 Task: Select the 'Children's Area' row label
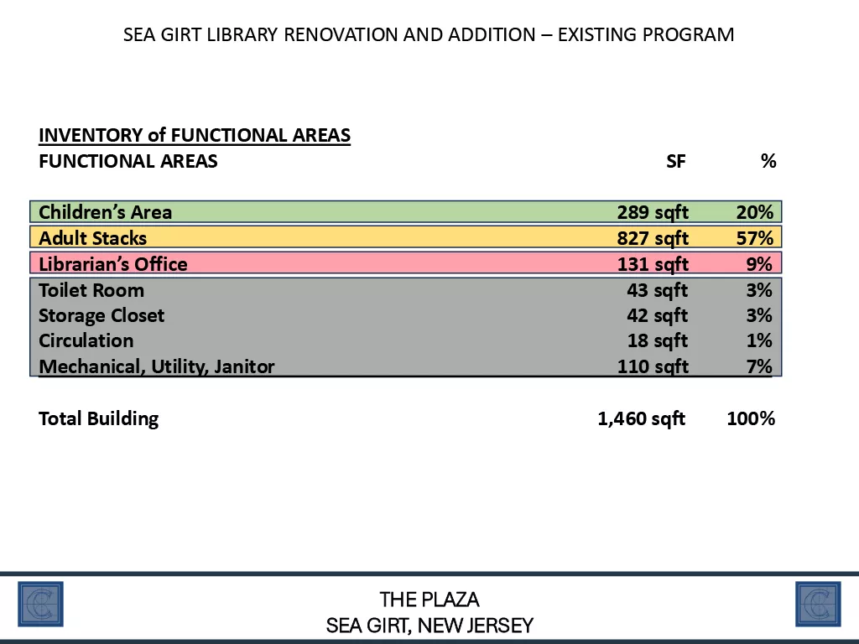click(105, 212)
